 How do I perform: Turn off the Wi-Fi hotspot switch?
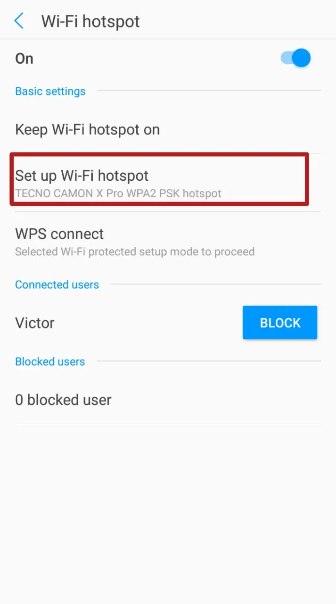coord(296,59)
